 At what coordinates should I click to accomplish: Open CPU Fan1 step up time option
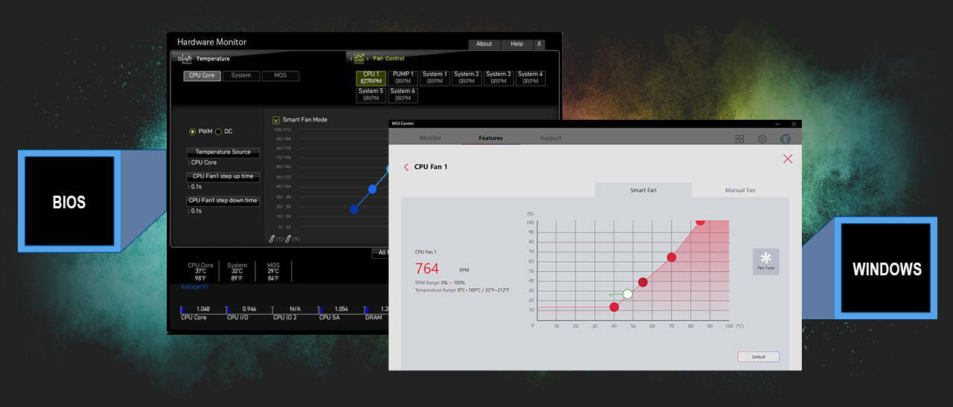[x=223, y=176]
